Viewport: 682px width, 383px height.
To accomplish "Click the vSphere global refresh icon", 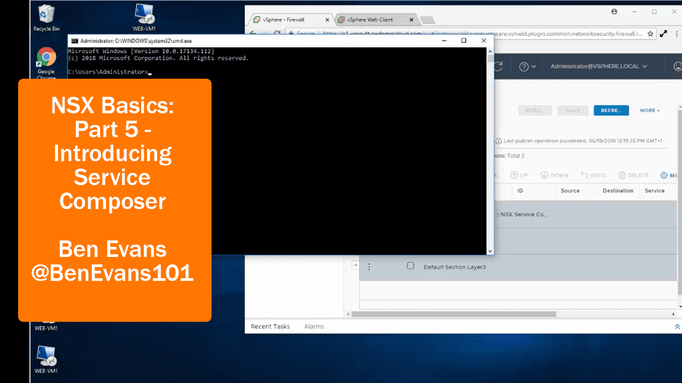I will coord(498,66).
